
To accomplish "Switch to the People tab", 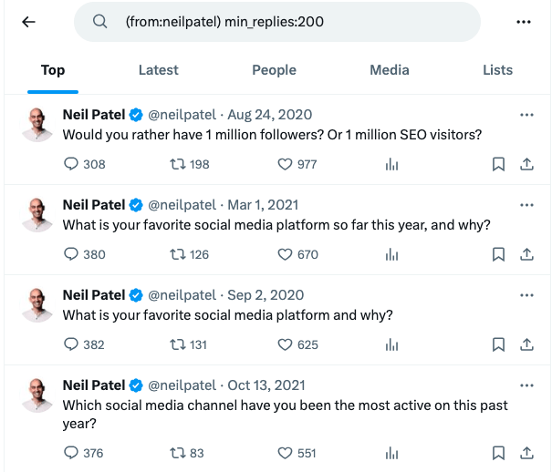I will point(274,70).
